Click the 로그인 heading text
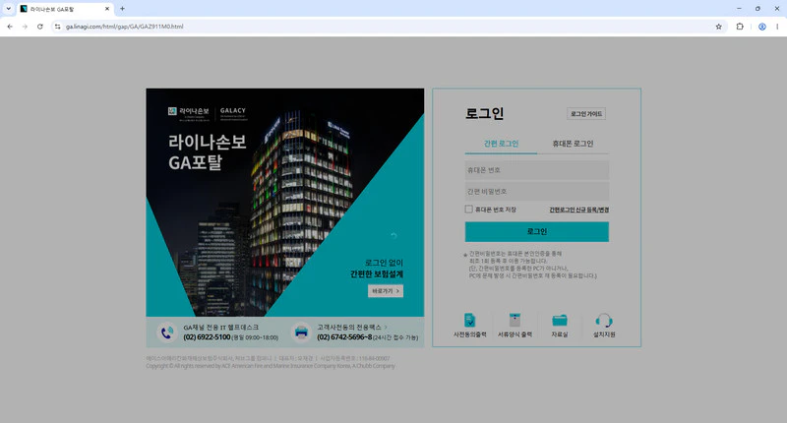This screenshot has height=423, width=787. (484, 113)
